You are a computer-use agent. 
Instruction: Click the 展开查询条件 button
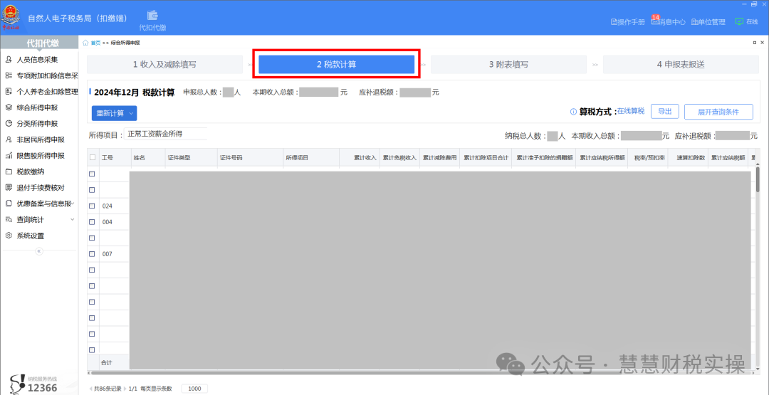click(718, 112)
